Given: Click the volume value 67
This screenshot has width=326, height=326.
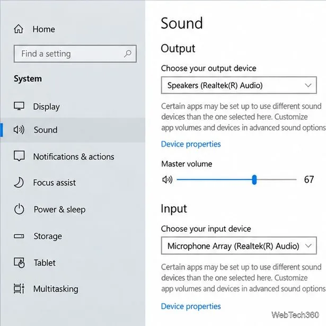Looking at the screenshot, I should pos(309,179).
